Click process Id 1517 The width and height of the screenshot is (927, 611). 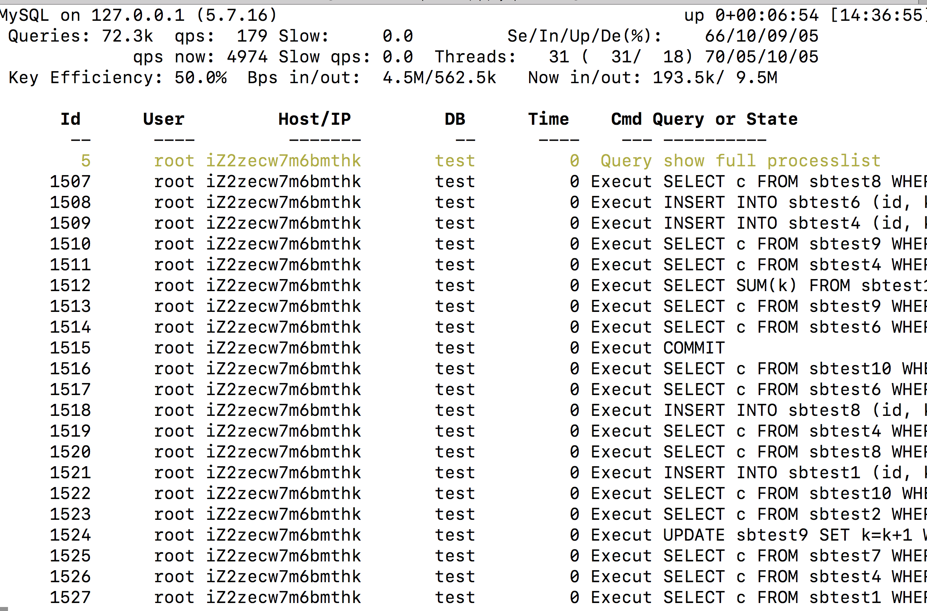tap(70, 390)
